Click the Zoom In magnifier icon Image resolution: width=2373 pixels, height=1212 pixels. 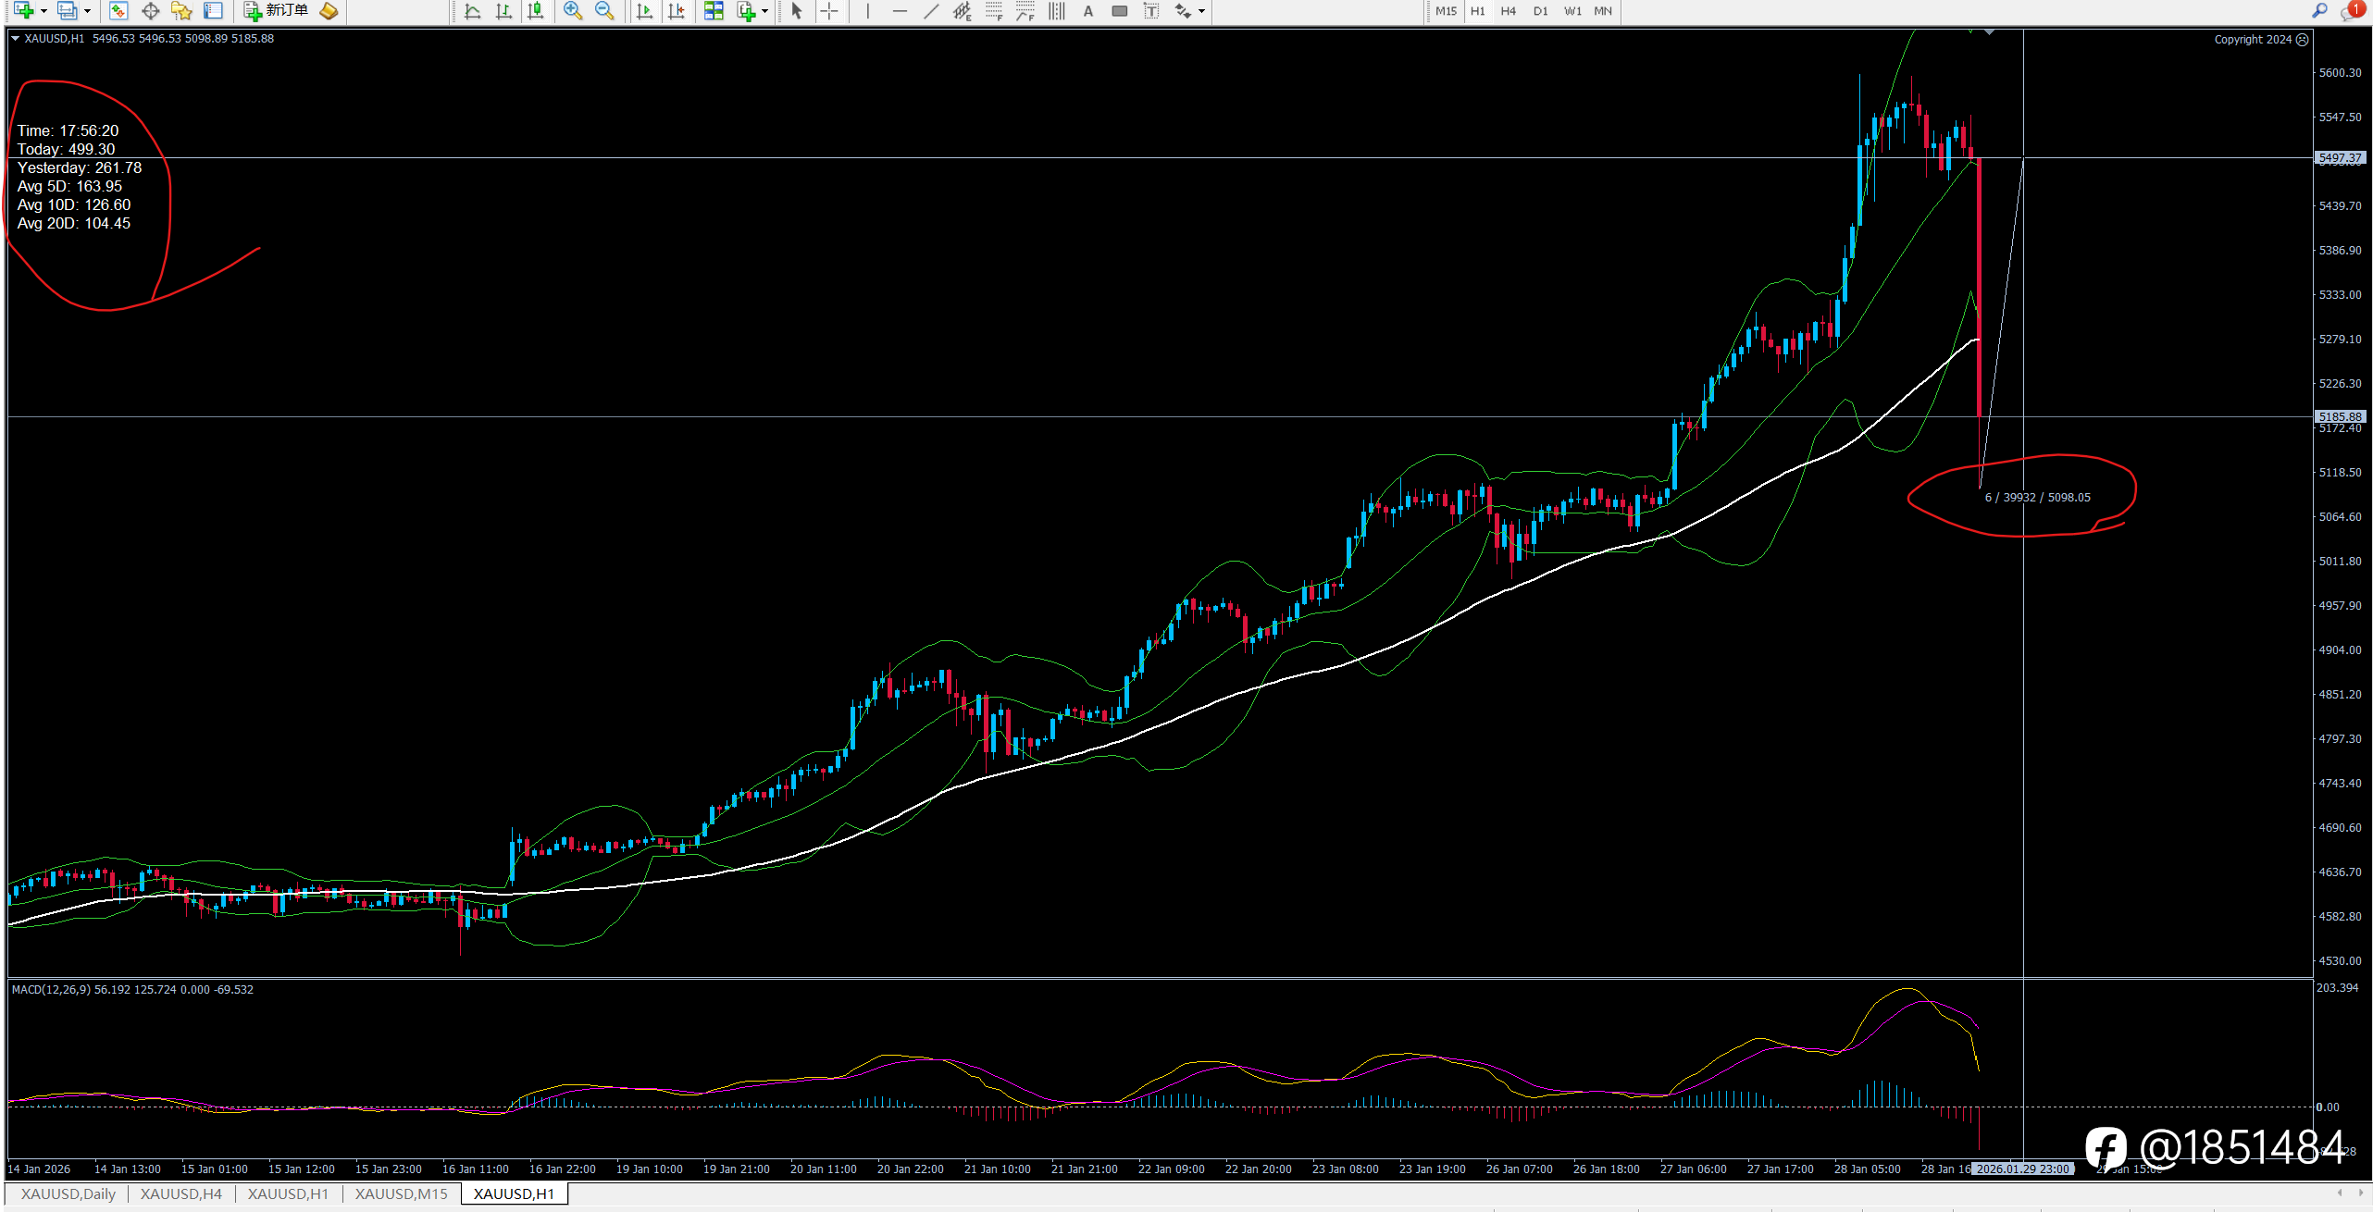point(573,11)
